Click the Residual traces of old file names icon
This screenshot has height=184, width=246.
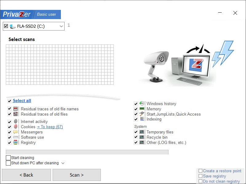point(16,109)
